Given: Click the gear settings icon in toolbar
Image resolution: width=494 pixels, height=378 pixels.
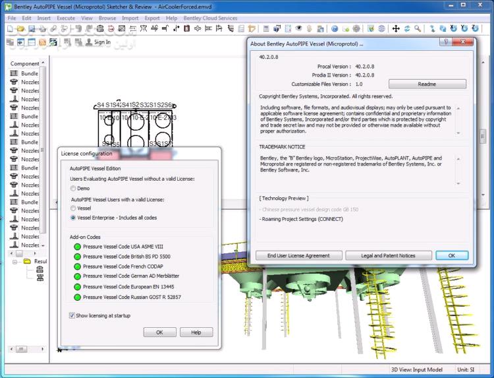Looking at the screenshot, I should [356, 29].
